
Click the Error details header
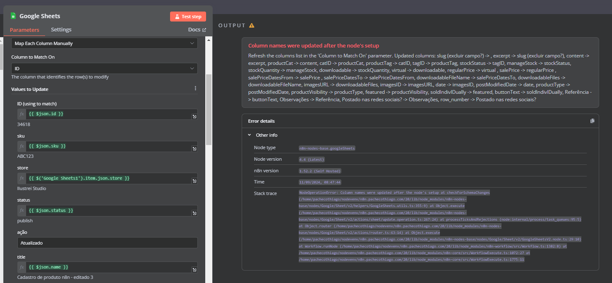click(420, 121)
